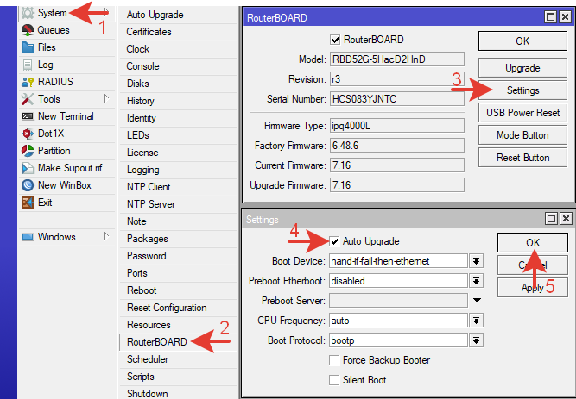Click the USB Power Reset button
This screenshot has height=399, width=576.
[522, 113]
